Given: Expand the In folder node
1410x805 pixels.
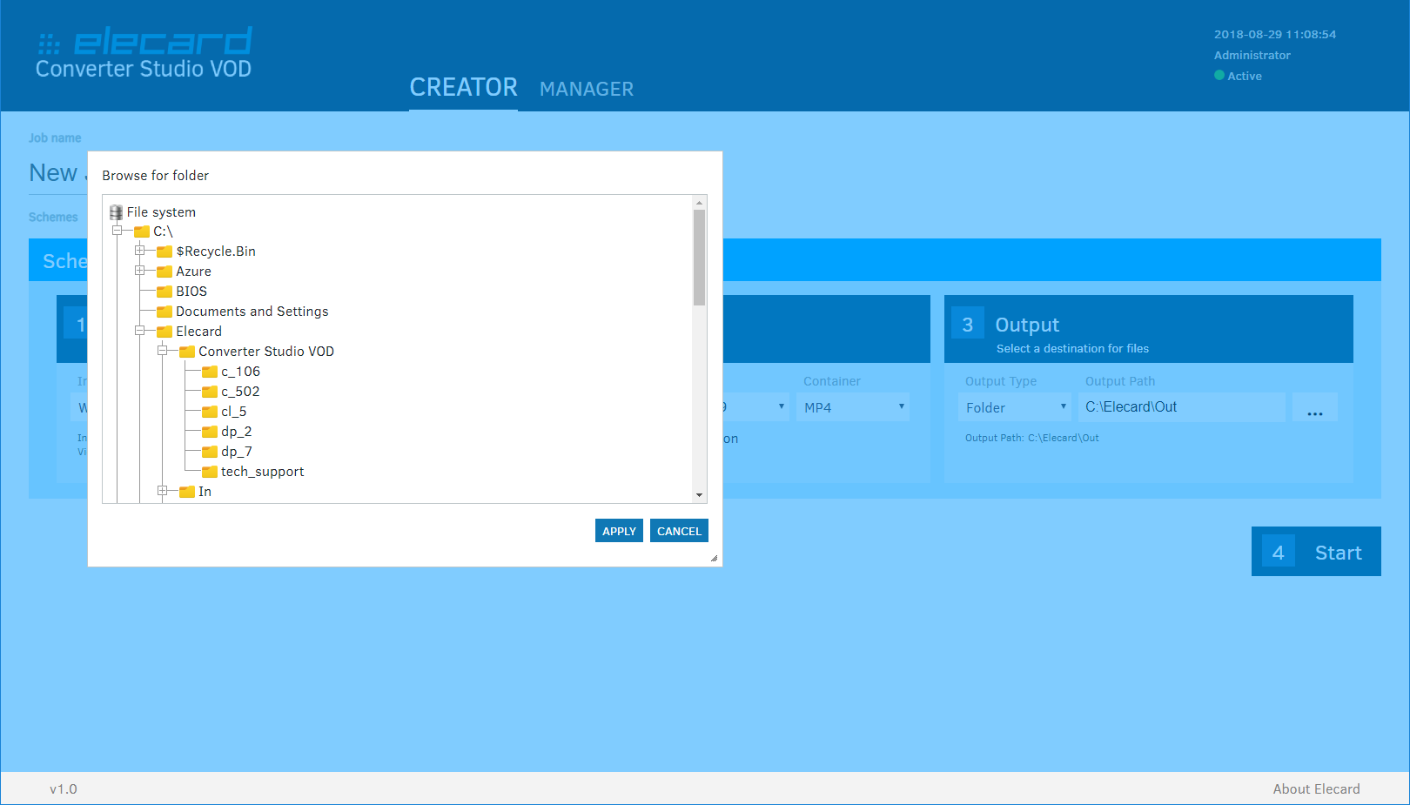Looking at the screenshot, I should 164,491.
